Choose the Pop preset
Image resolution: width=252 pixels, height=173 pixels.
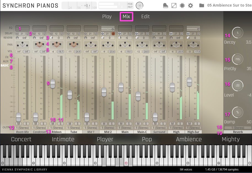point(147,139)
